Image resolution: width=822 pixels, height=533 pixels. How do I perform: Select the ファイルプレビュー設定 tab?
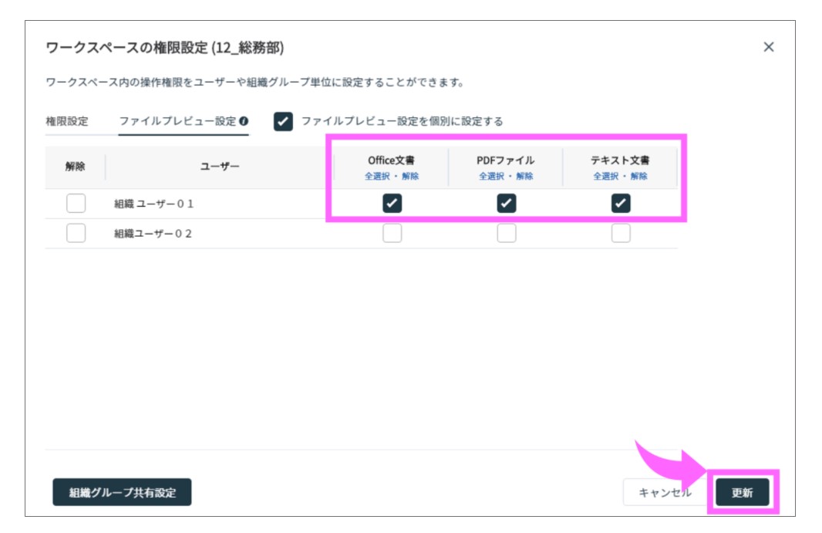(x=177, y=121)
